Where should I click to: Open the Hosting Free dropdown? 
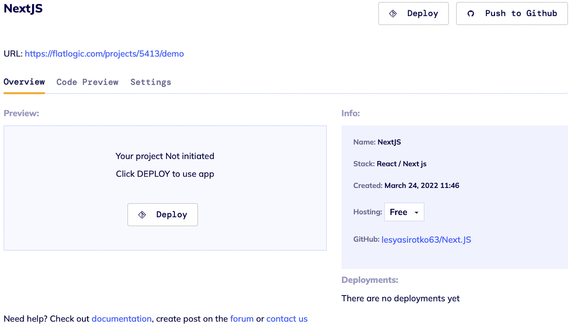404,212
